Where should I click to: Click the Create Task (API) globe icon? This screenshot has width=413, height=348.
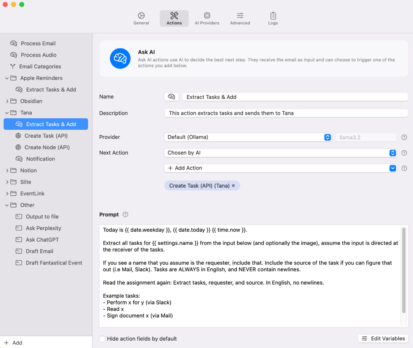pos(19,136)
